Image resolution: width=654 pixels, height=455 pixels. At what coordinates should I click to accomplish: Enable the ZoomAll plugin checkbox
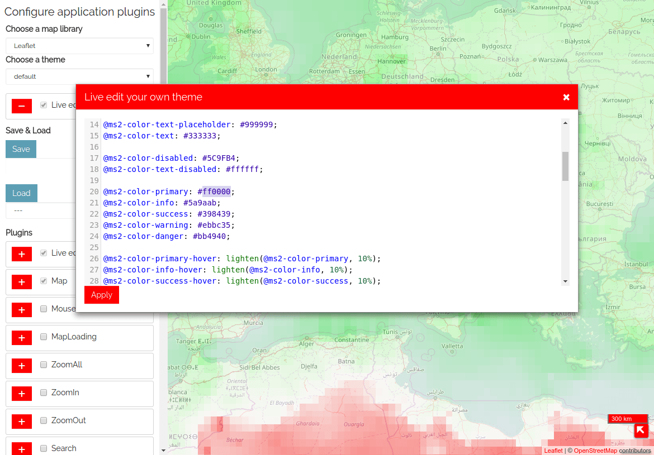pyautogui.click(x=44, y=365)
